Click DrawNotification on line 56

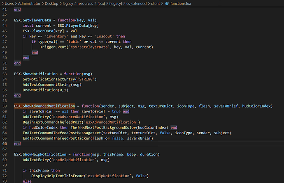click(40, 90)
